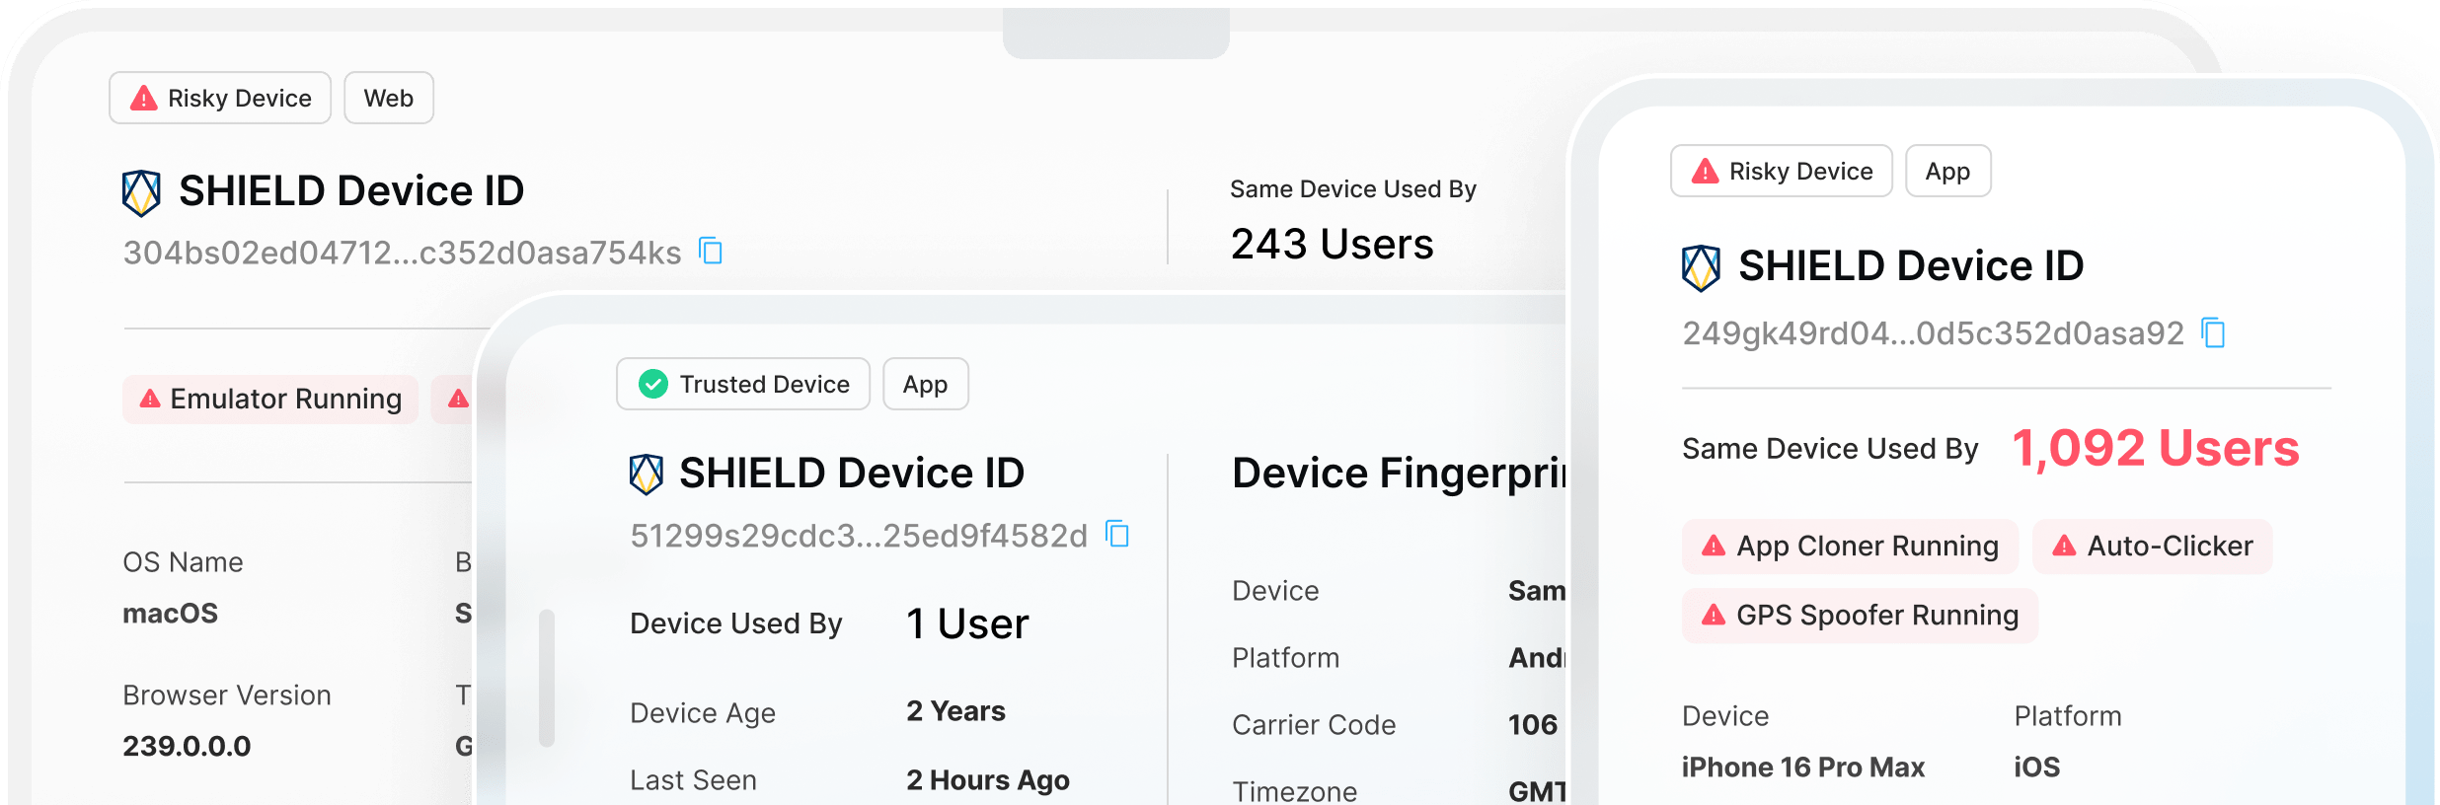
Task: Click the GPS Spoofer Running alert tag
Action: pos(1861,615)
